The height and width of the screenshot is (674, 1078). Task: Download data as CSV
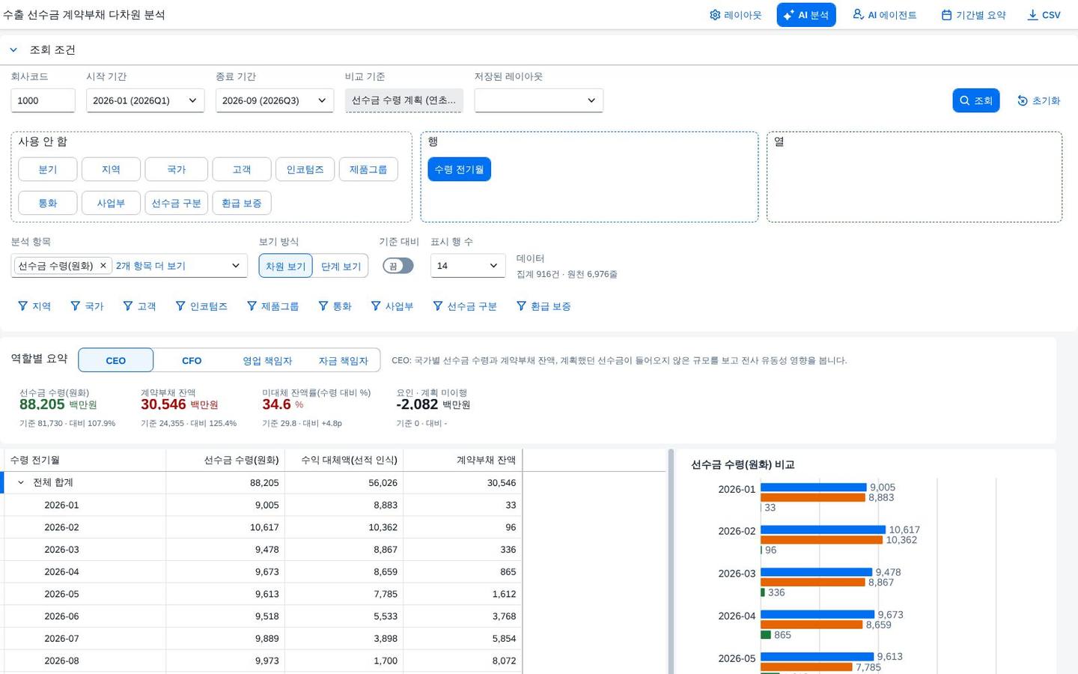(1044, 15)
